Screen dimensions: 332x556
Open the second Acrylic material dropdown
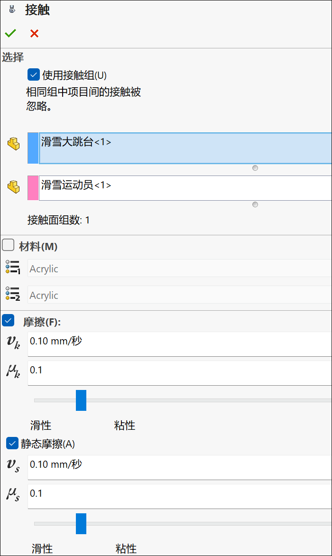coord(180,295)
